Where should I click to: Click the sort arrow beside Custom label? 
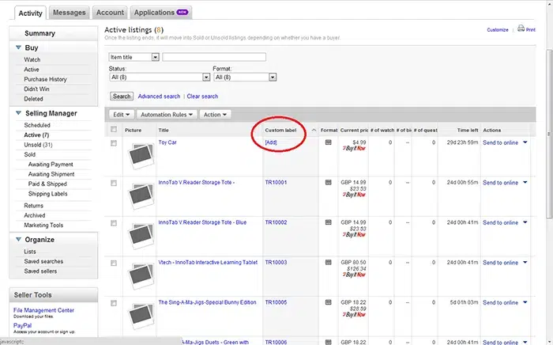(x=314, y=130)
